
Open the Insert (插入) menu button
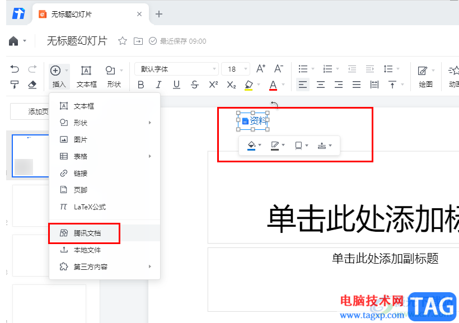click(59, 77)
